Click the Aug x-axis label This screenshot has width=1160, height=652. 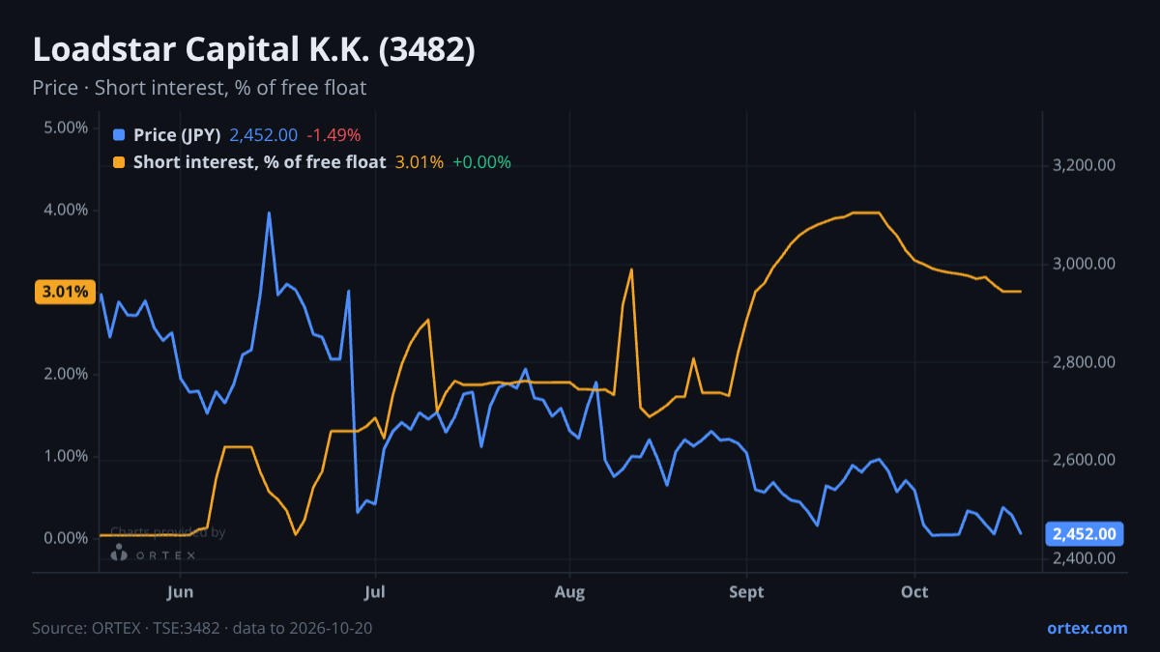click(x=570, y=591)
